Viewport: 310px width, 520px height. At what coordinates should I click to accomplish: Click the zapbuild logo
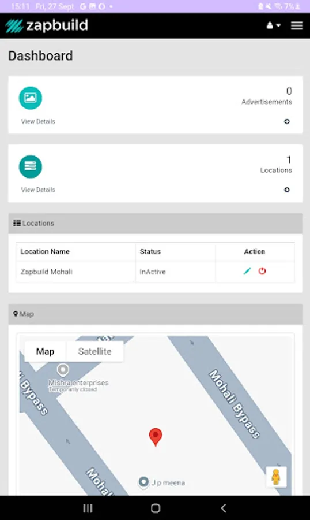point(47,25)
